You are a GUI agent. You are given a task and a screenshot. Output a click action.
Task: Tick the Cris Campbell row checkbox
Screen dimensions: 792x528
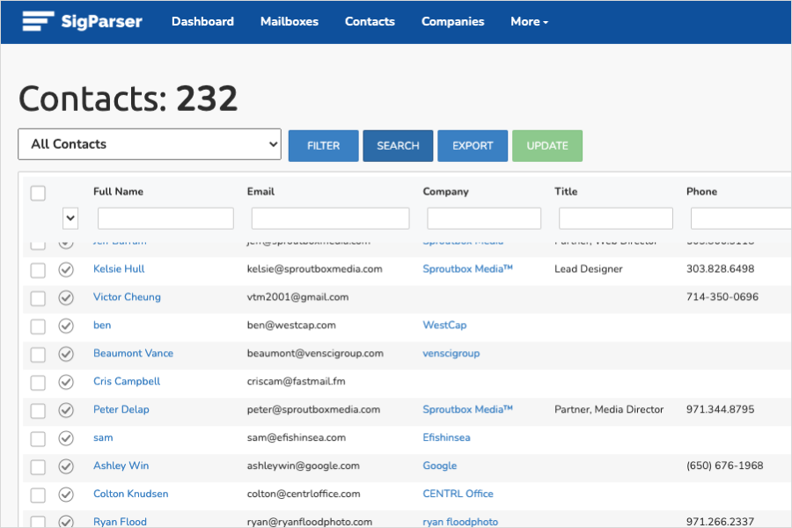(38, 383)
